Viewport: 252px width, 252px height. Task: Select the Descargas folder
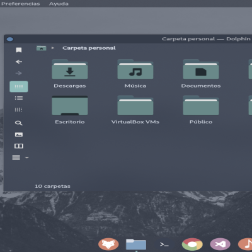[70, 74]
